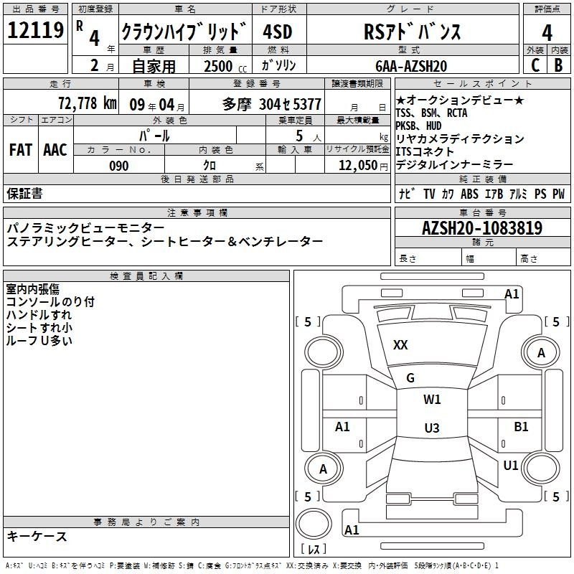Click inspector note 室内内張傷
Screen dimensions: 574x574
point(32,289)
